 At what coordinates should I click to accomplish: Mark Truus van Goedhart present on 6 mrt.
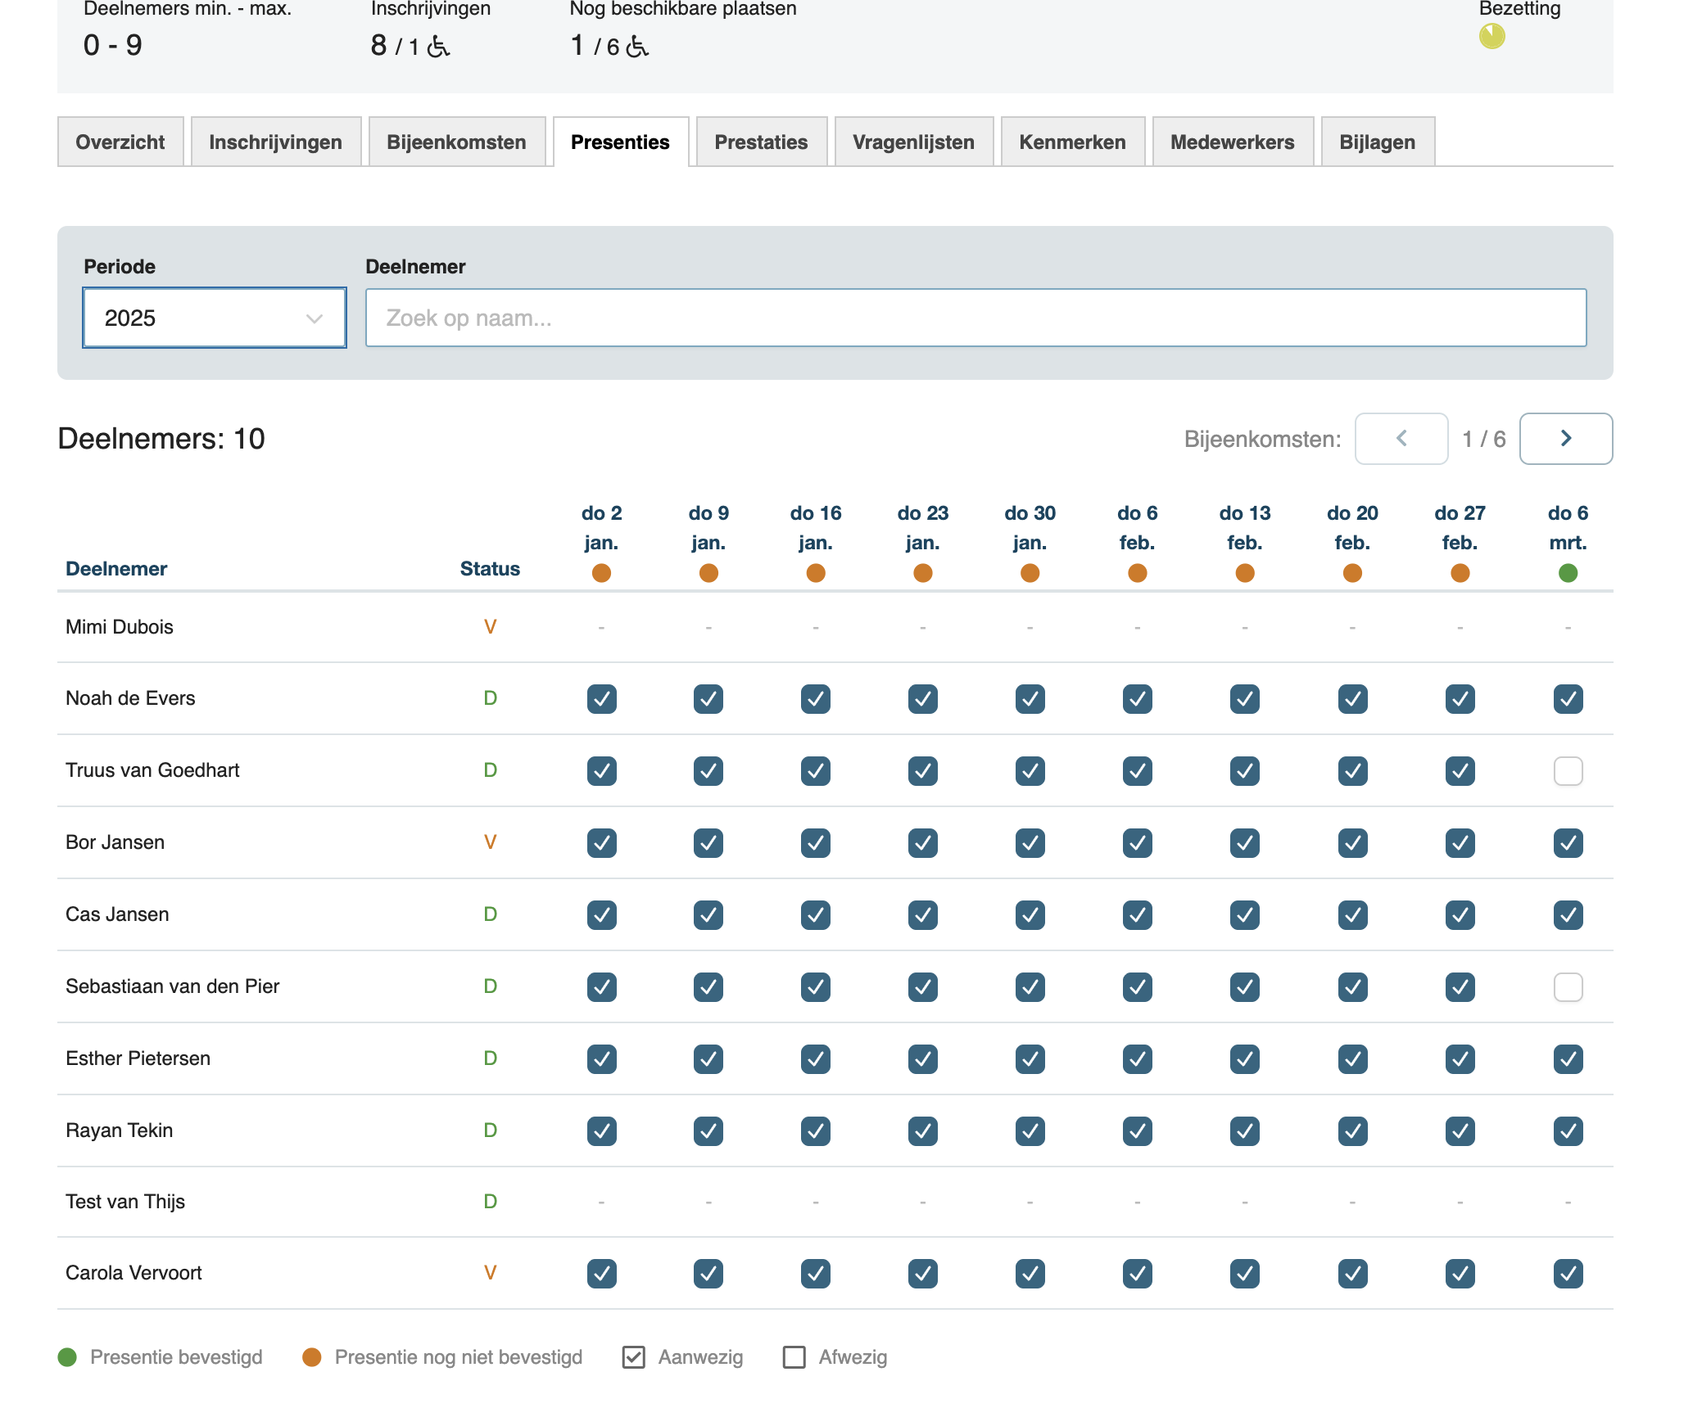(x=1568, y=771)
